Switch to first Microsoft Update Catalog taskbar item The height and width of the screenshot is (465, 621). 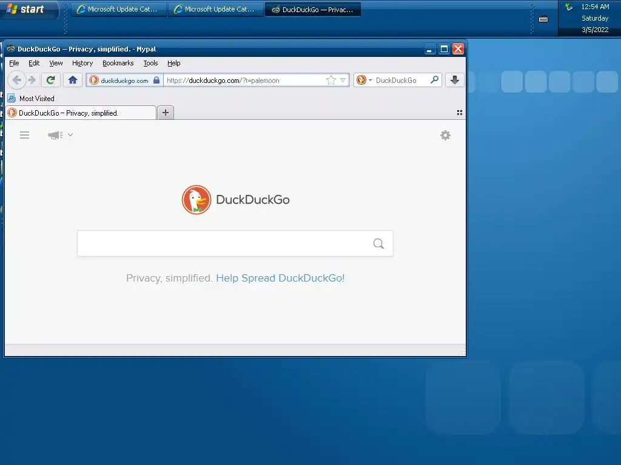click(118, 9)
